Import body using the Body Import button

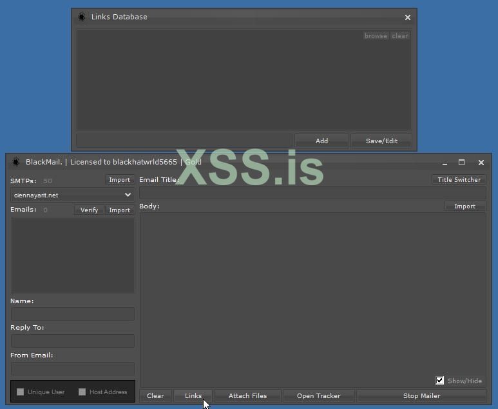[x=464, y=206]
